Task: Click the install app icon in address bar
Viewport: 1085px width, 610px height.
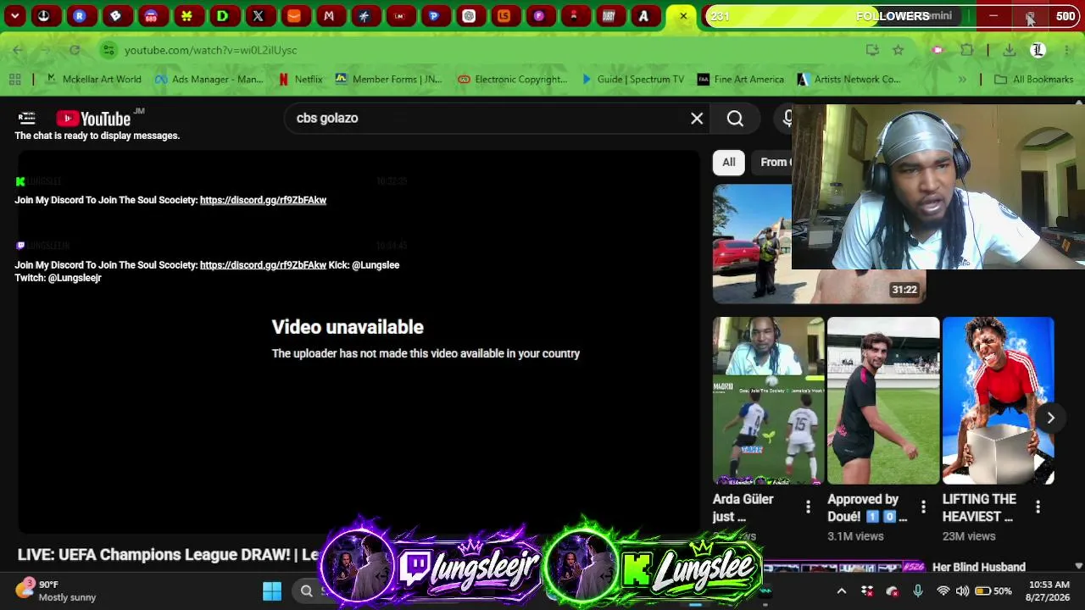Action: 872,50
